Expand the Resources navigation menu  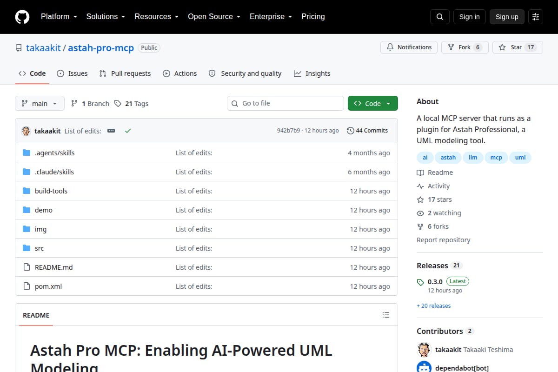tap(157, 17)
